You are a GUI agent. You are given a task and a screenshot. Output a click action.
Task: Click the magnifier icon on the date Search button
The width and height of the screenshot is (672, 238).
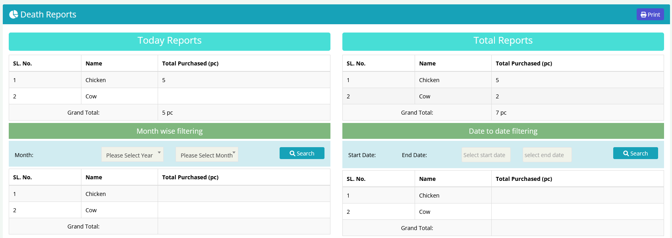(626, 154)
